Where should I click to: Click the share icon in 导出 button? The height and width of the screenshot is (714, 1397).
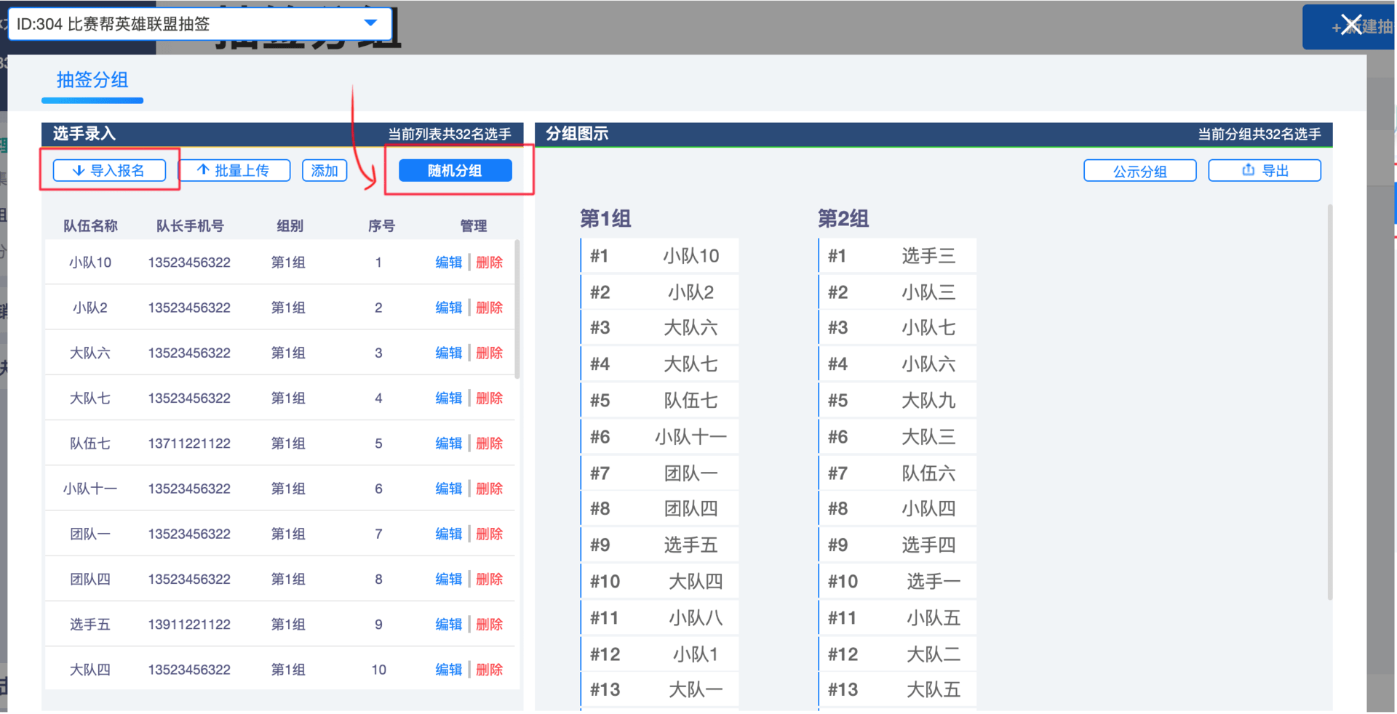point(1249,169)
